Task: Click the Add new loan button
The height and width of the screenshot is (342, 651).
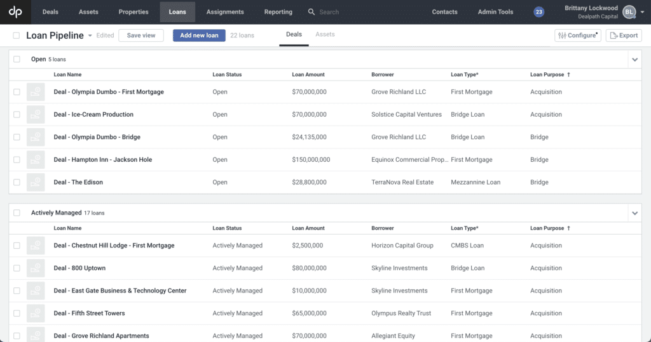Action: [199, 36]
